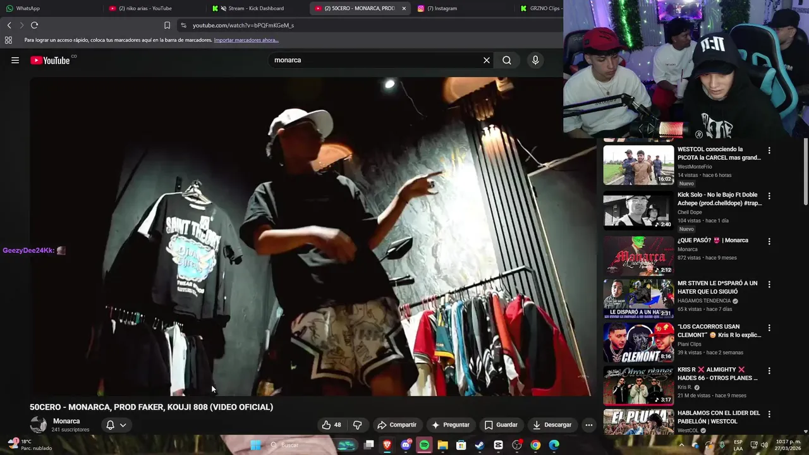Open options menu for WESTCOL PICOTA video
The height and width of the screenshot is (455, 809).
(769, 150)
